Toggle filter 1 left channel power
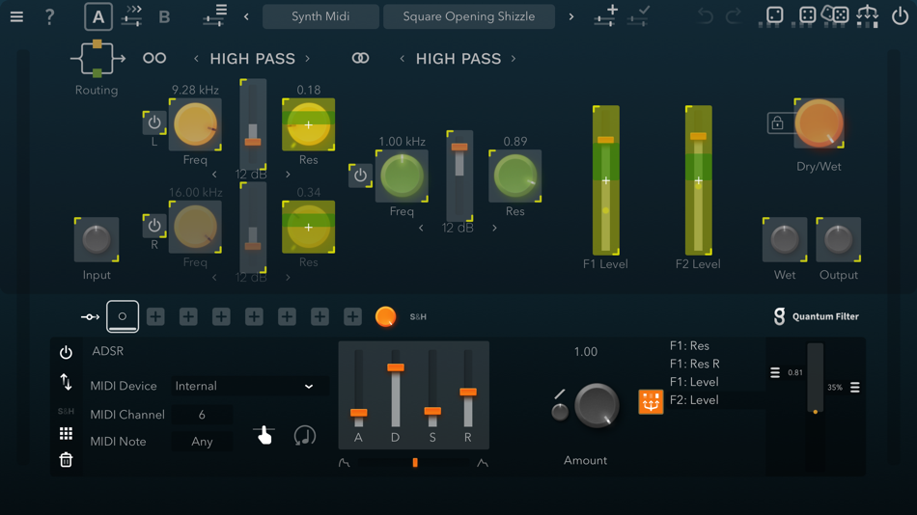The width and height of the screenshot is (917, 515). (x=154, y=122)
